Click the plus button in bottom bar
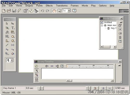 click(103, 88)
